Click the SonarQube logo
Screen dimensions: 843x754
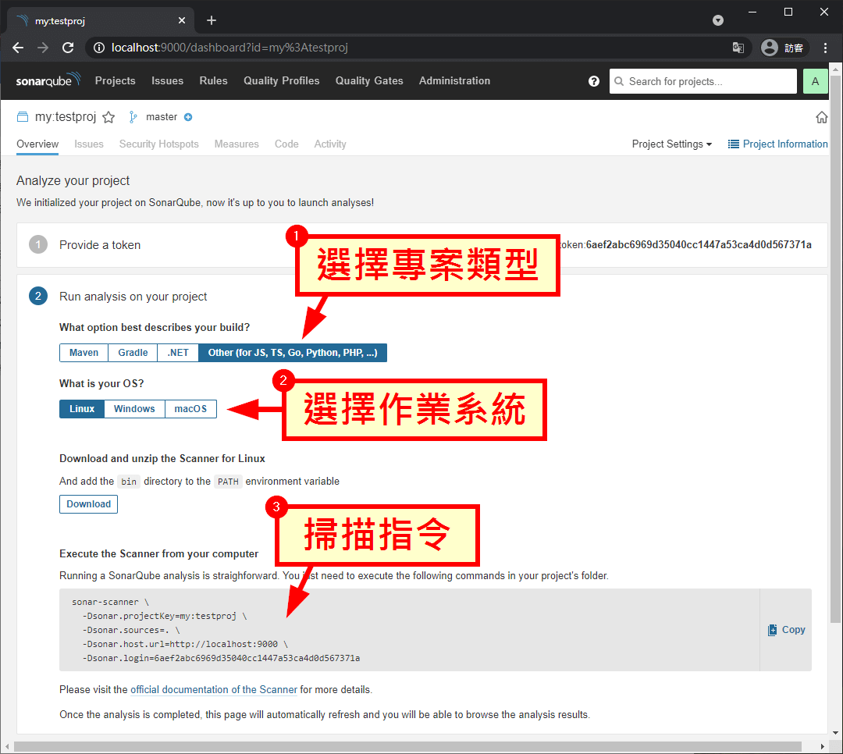tap(48, 80)
